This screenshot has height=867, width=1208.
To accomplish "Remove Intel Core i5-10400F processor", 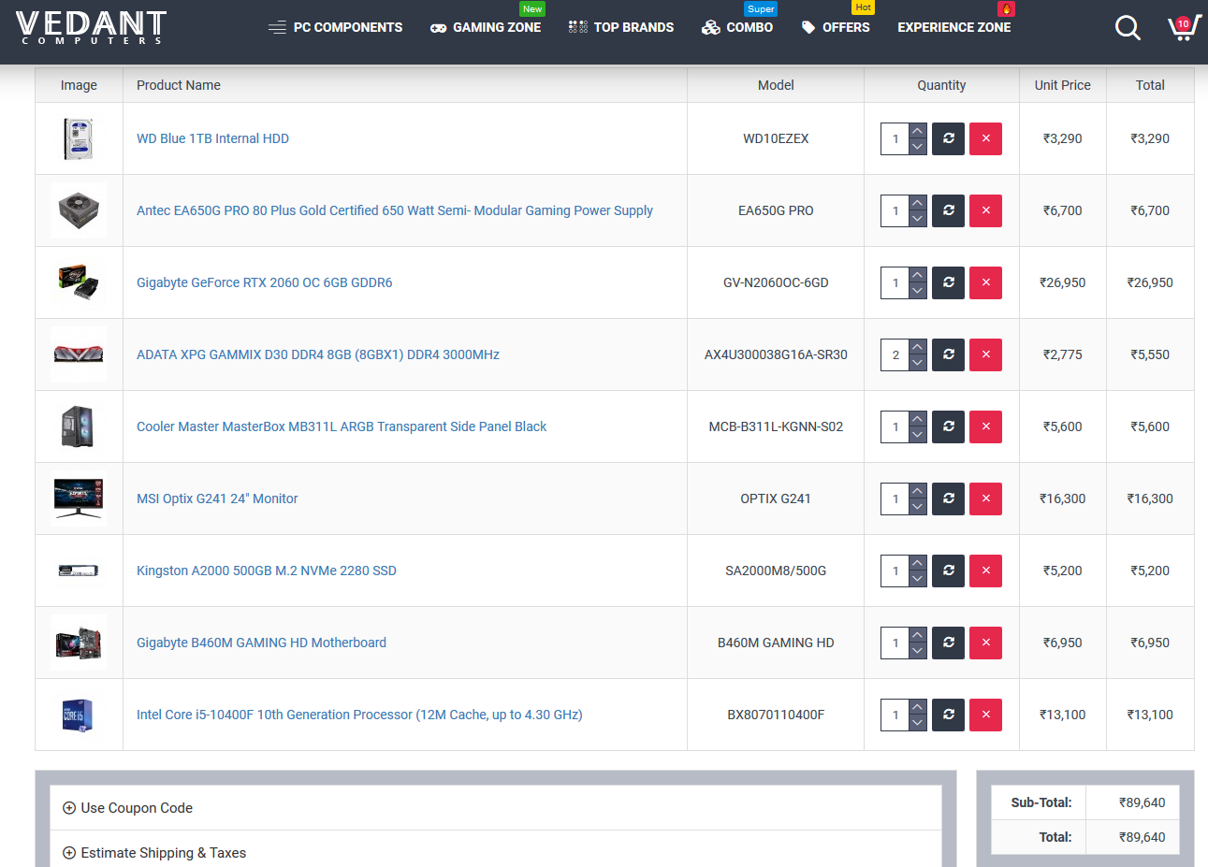I will [x=985, y=715].
